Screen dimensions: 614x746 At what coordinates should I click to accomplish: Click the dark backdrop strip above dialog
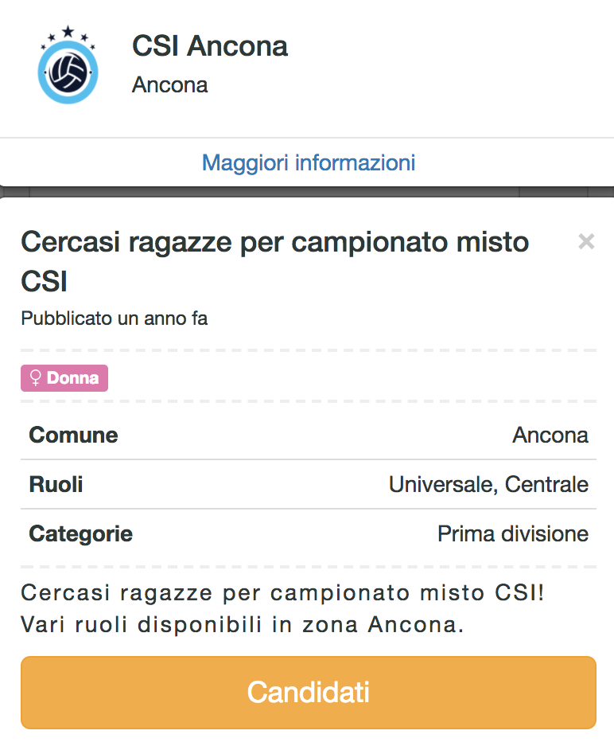307,192
